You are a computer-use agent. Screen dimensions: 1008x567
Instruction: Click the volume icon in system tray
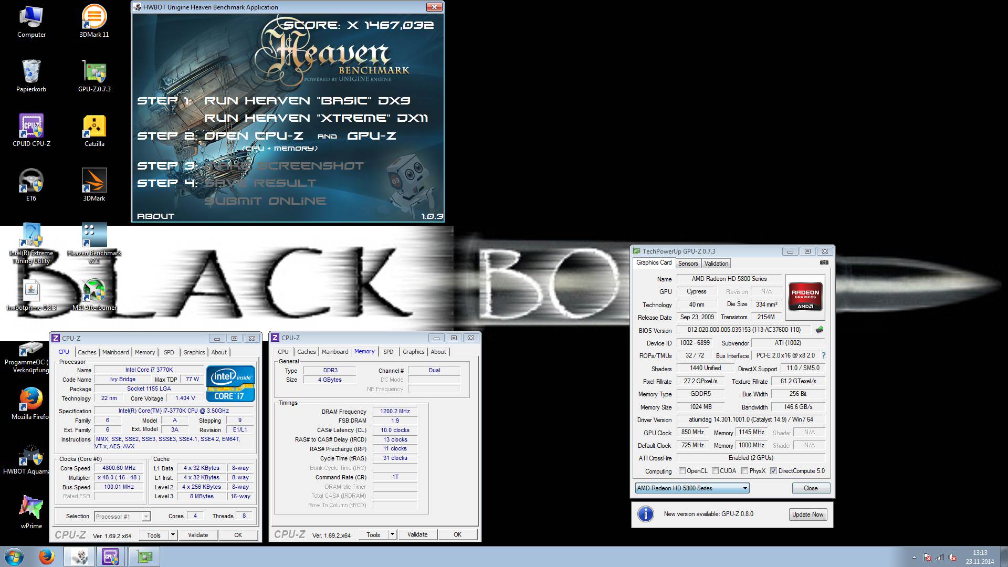coord(952,558)
